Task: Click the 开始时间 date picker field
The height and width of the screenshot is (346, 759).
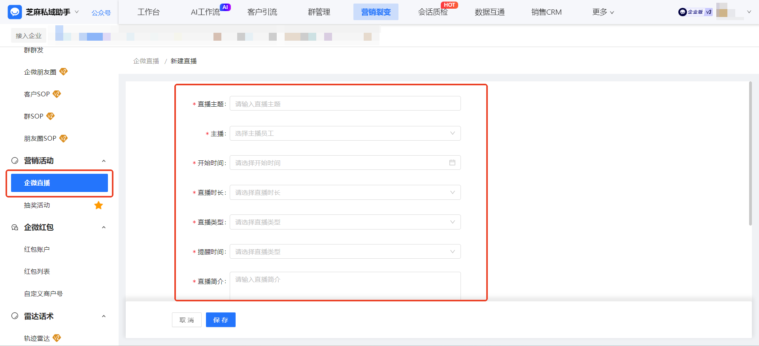Action: pyautogui.click(x=345, y=163)
